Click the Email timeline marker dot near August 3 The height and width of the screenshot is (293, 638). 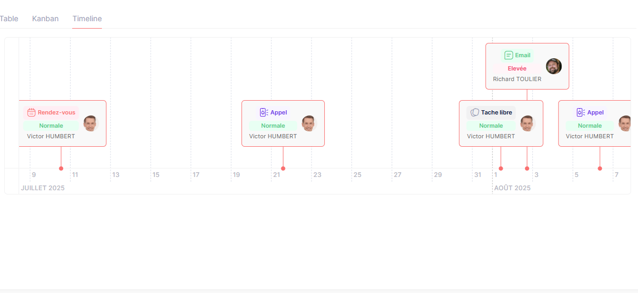tap(527, 168)
